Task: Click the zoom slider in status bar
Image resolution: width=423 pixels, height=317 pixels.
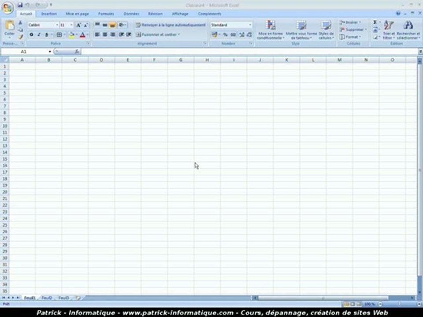Action: pos(400,304)
